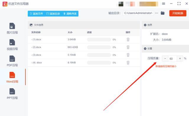Open the 图片压缩 image compression section
Image resolution: width=189 pixels, height=116 pixels.
coord(12,29)
